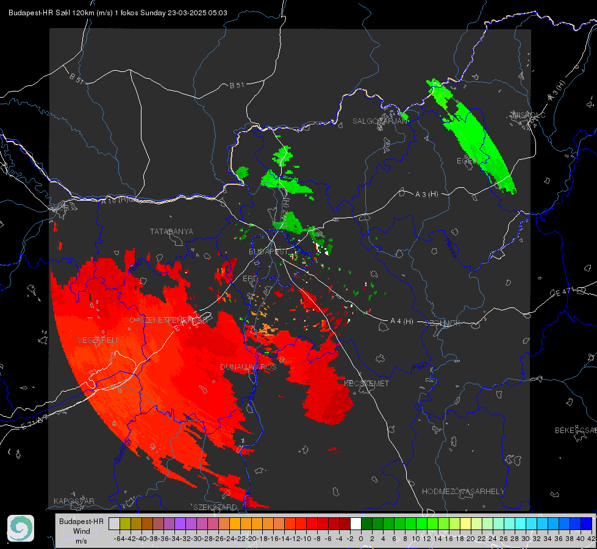Select the gray swatch left of -64
597x549 pixels.
pos(114,524)
